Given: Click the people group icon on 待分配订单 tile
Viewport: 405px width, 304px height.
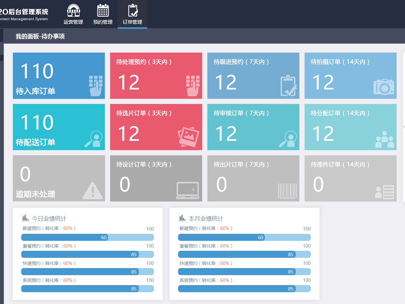Looking at the screenshot, I should coord(384,139).
